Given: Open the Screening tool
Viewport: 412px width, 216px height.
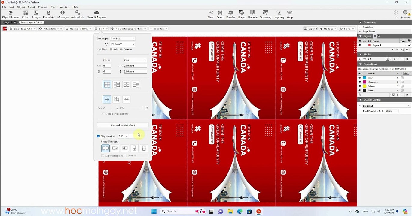Looking at the screenshot, I should (266, 14).
